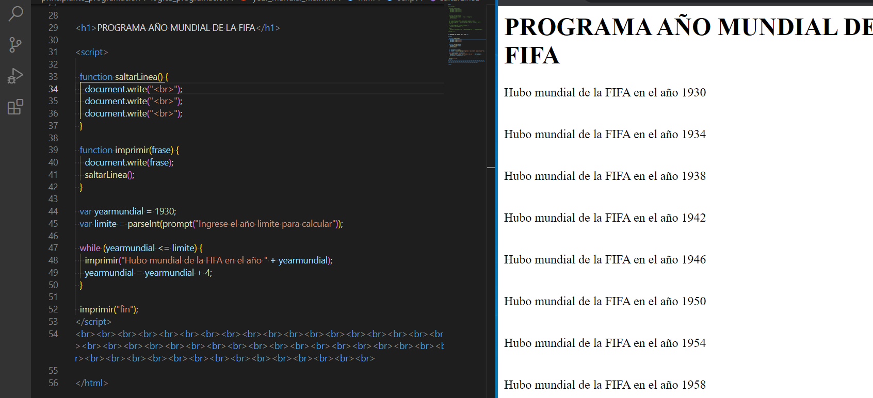Click the 'imprimir("fin");' line

(x=109, y=309)
